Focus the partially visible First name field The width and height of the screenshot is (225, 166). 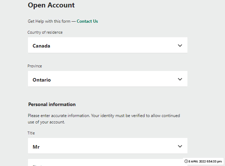pos(105,162)
